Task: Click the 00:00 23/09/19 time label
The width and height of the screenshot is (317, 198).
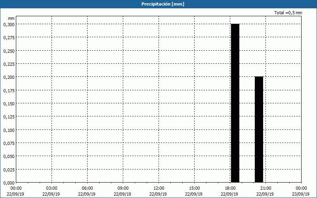Action: 301,191
